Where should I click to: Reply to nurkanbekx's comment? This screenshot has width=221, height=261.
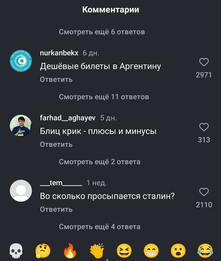point(56,79)
